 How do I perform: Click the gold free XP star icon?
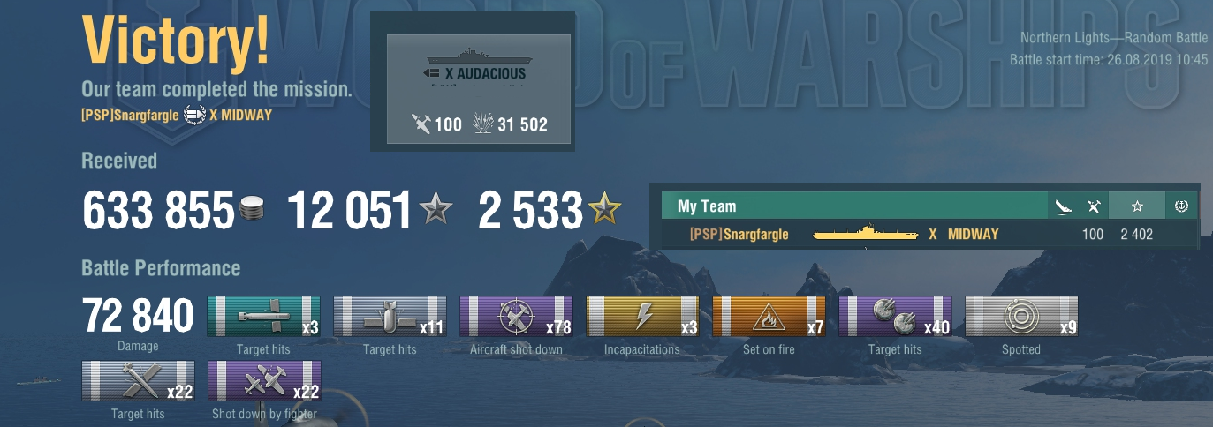click(x=605, y=211)
